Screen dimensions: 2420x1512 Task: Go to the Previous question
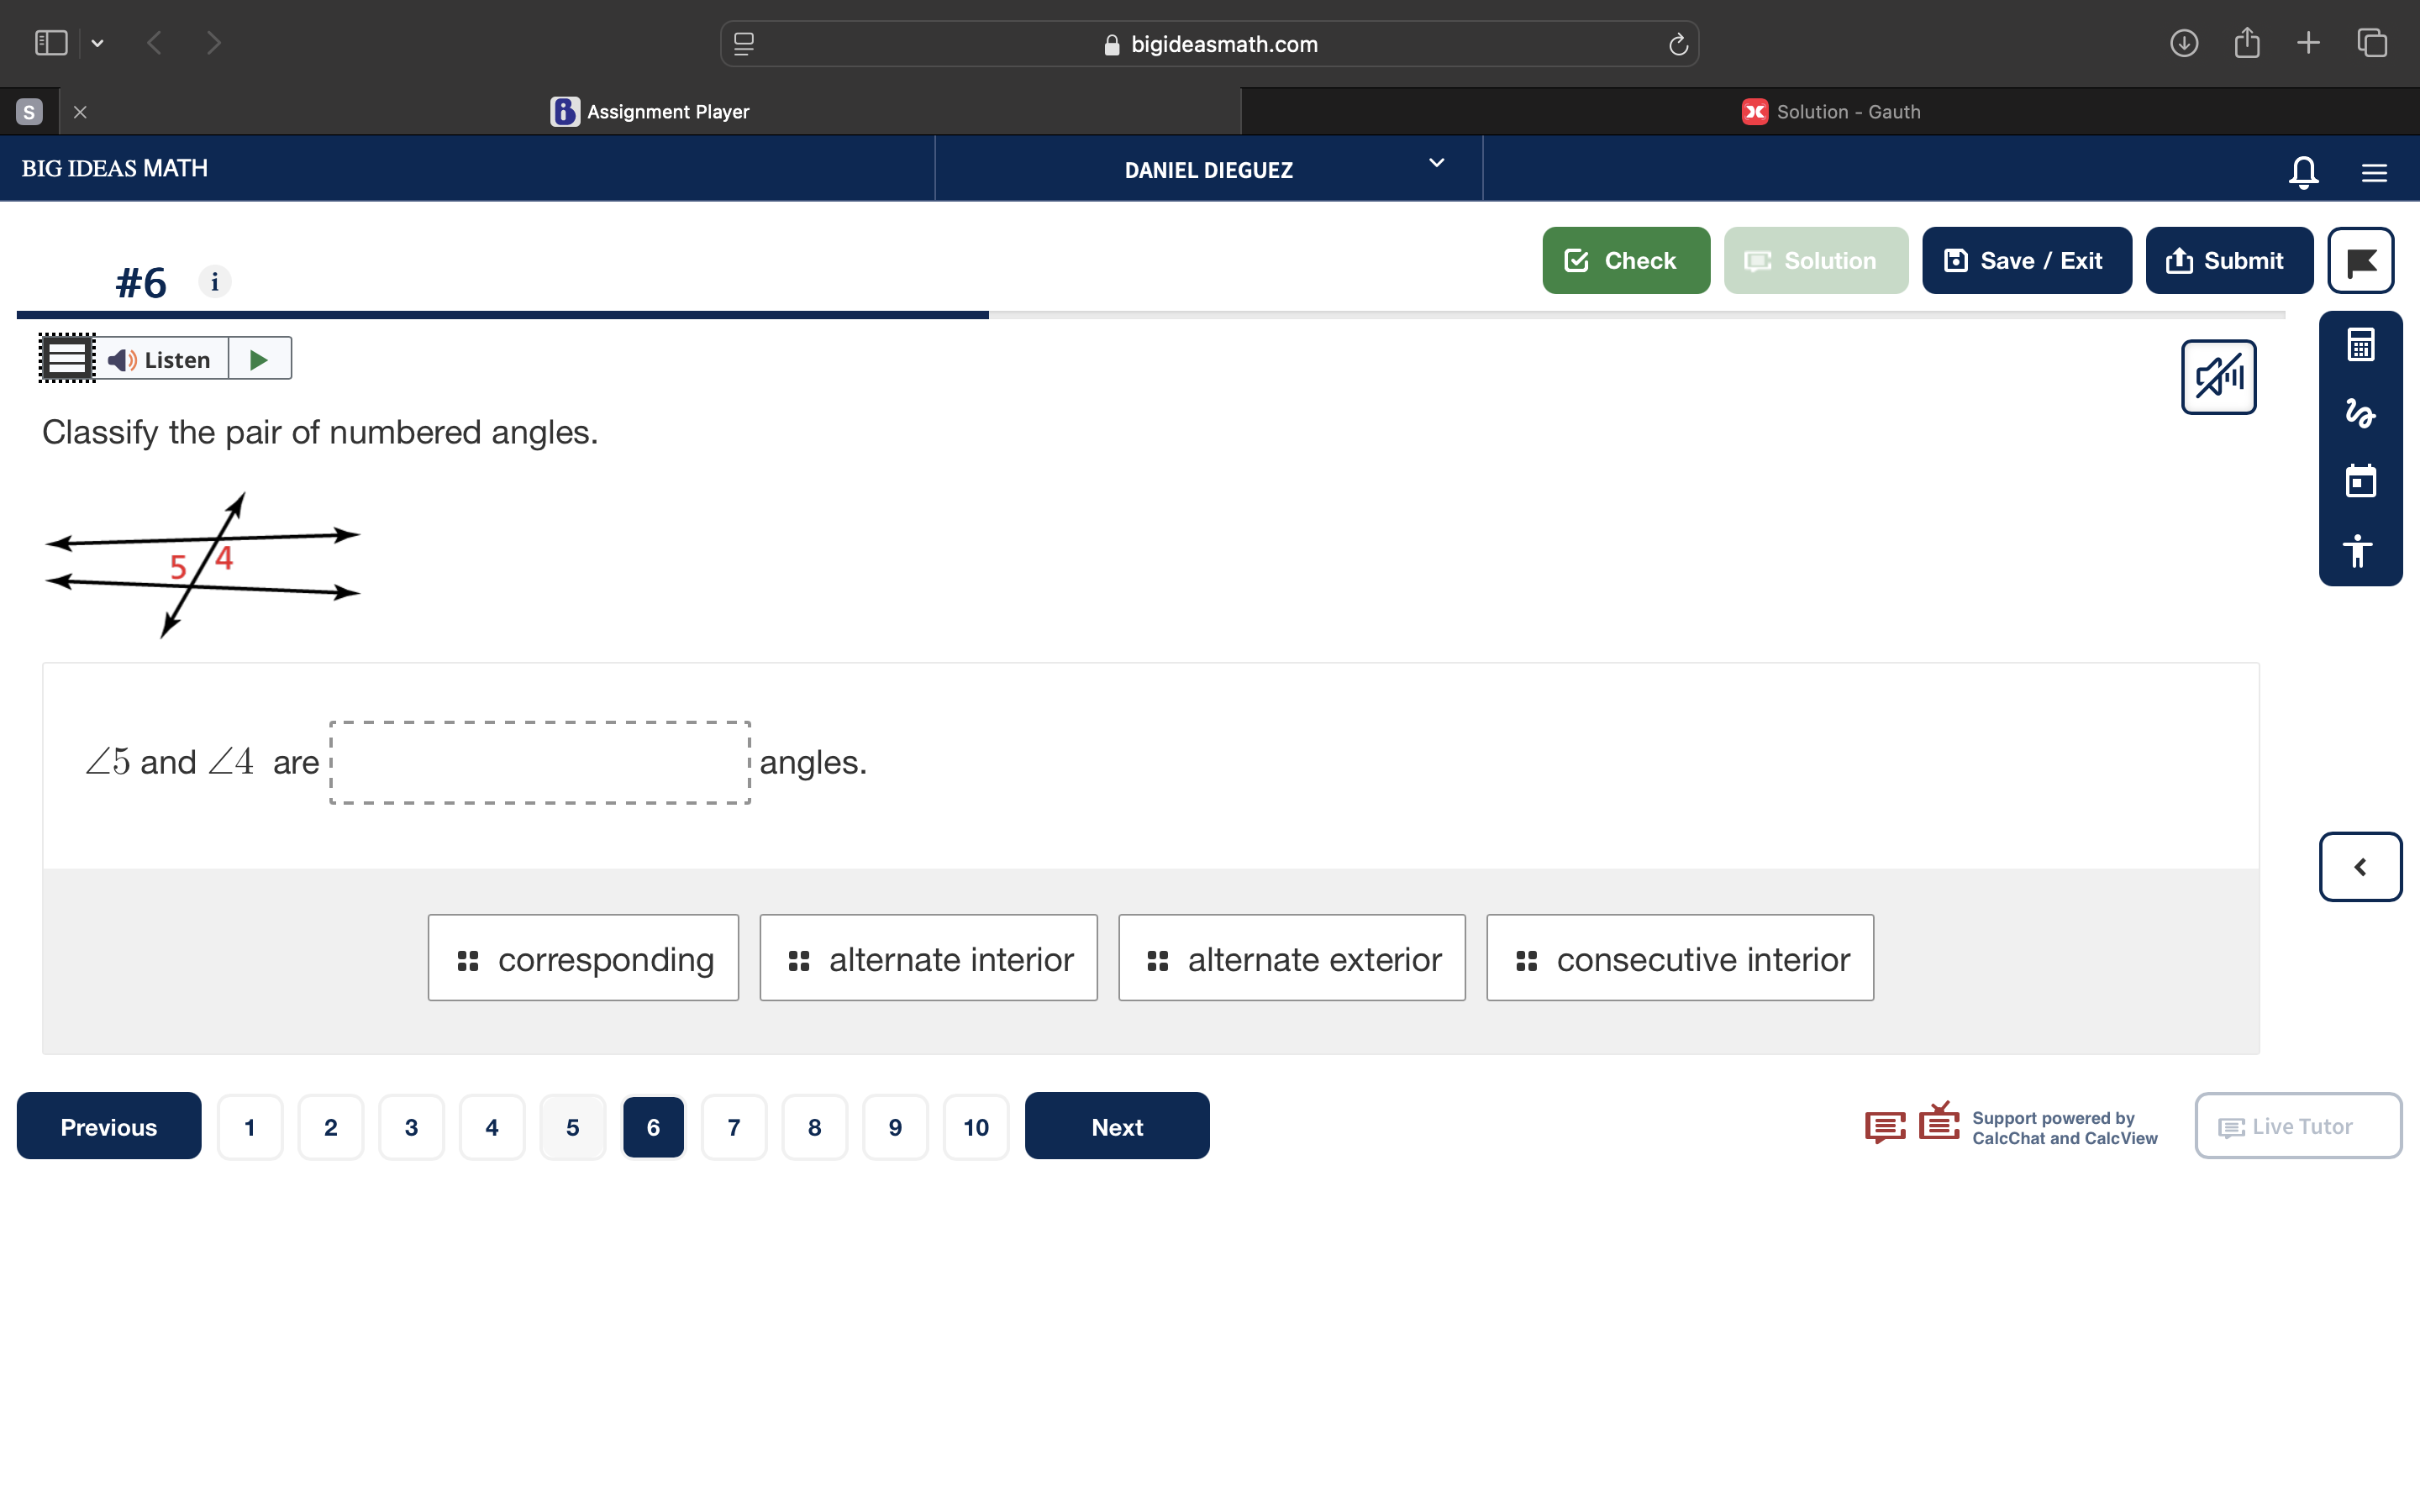click(x=109, y=1126)
